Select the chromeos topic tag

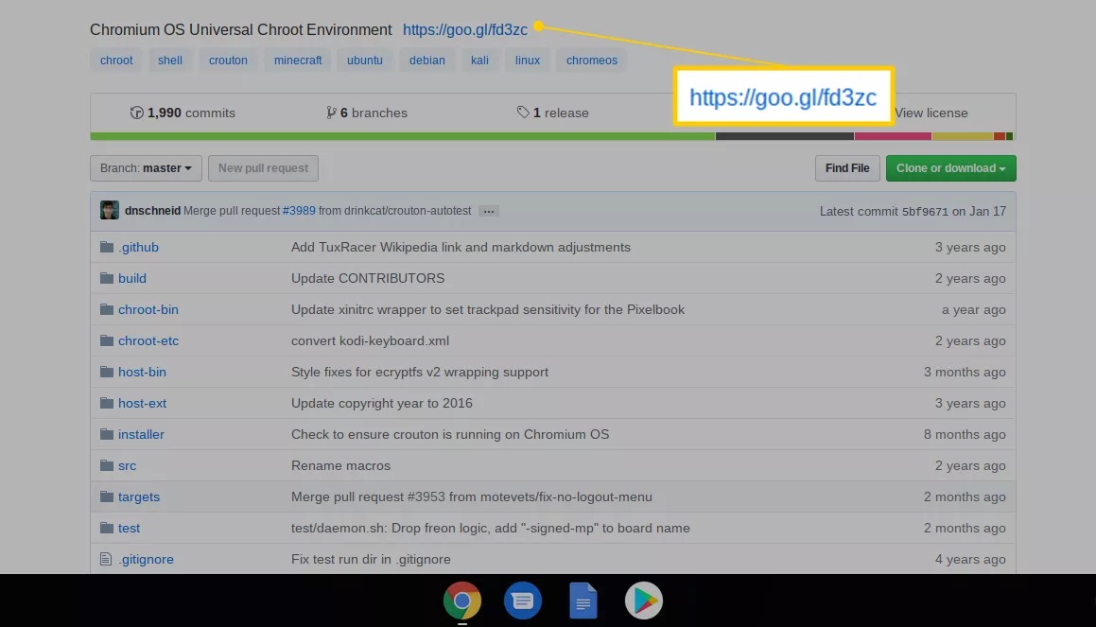tap(591, 61)
